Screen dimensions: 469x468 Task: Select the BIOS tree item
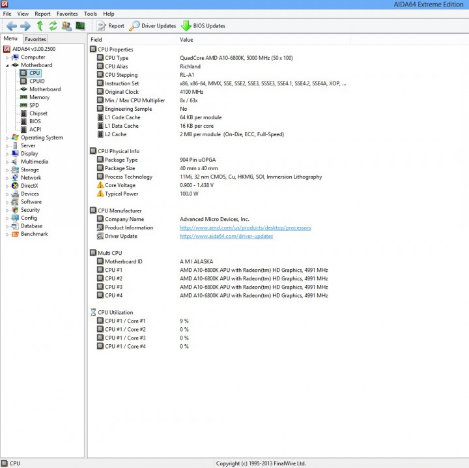(x=35, y=121)
